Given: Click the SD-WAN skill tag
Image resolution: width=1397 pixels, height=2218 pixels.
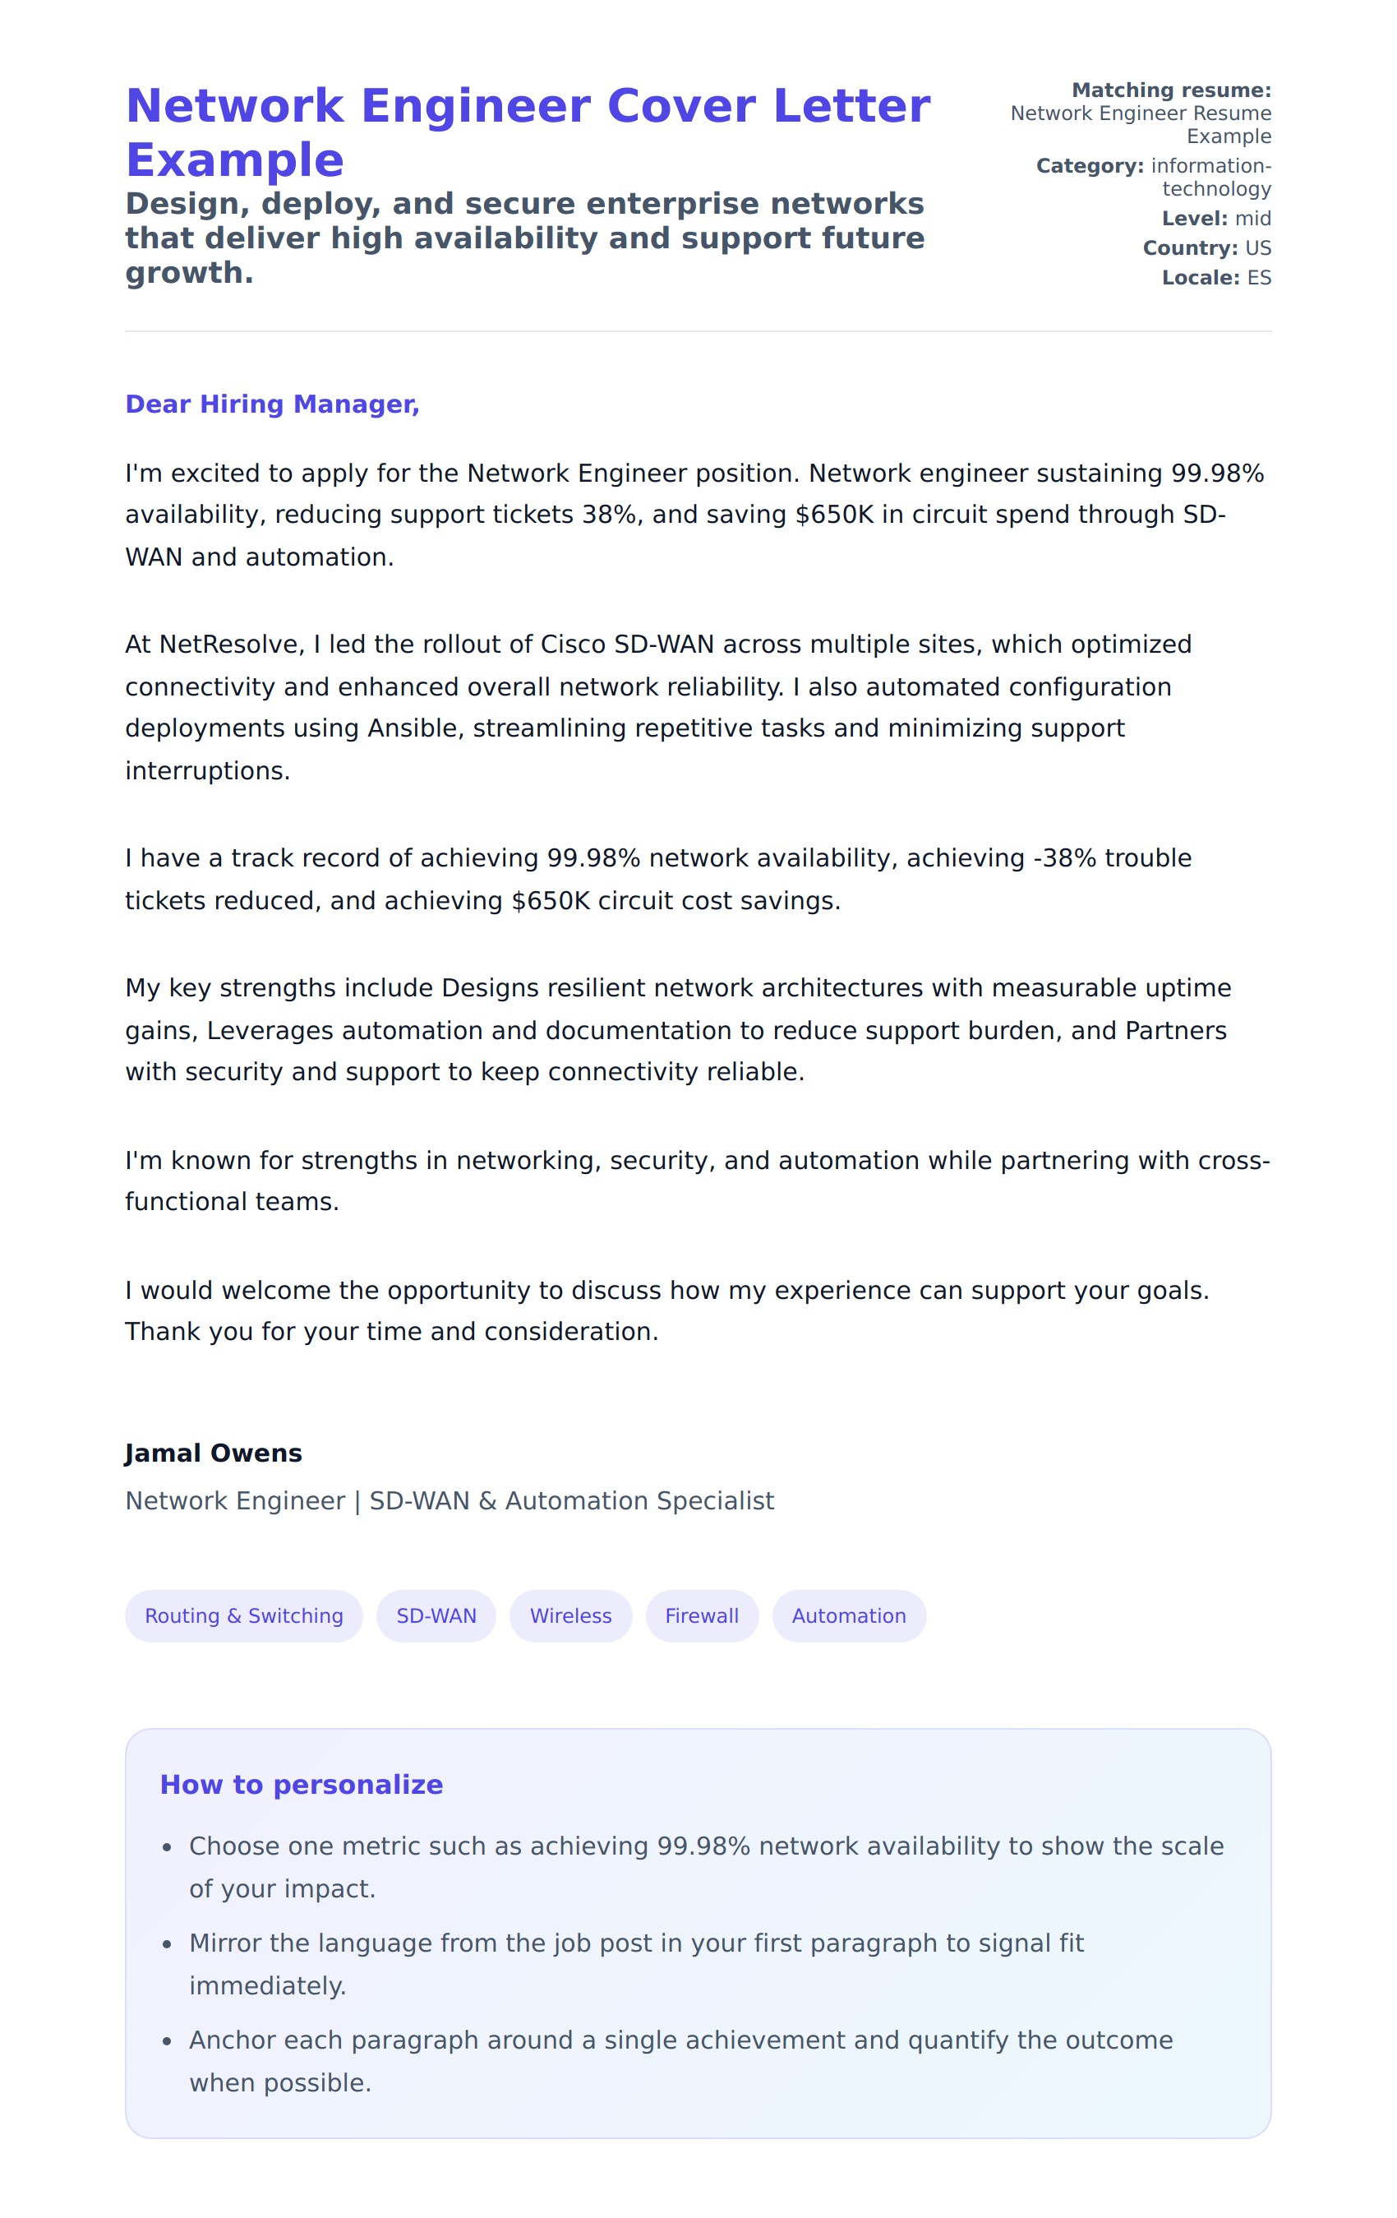Looking at the screenshot, I should click(436, 1615).
